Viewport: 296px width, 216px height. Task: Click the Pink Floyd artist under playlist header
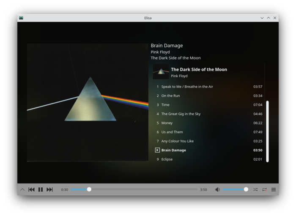[x=179, y=76]
